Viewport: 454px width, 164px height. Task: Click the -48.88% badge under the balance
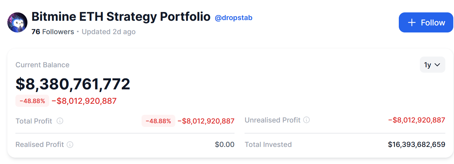coord(32,101)
